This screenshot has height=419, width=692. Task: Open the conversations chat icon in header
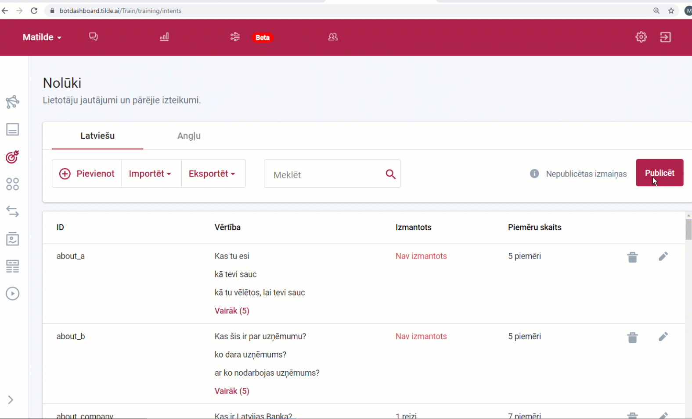pos(93,37)
